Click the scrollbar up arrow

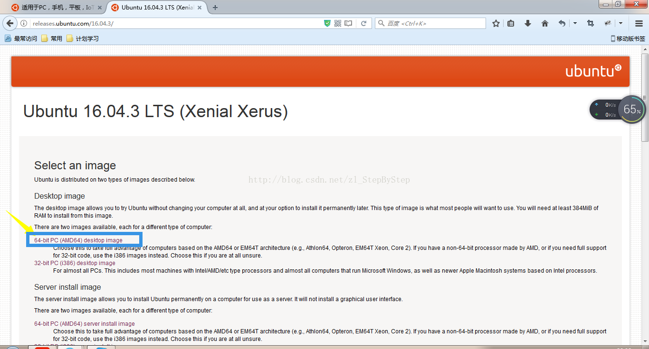point(645,48)
